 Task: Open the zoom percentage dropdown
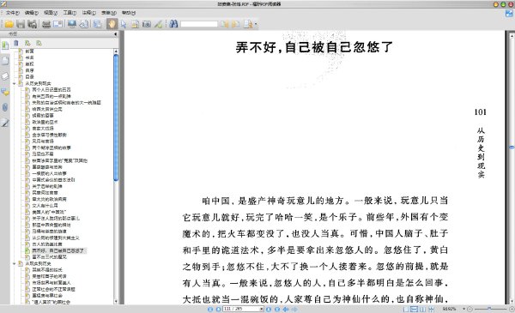click(x=463, y=309)
